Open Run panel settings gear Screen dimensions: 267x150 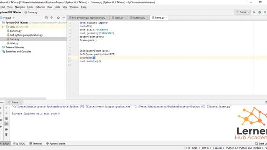click(266, 102)
